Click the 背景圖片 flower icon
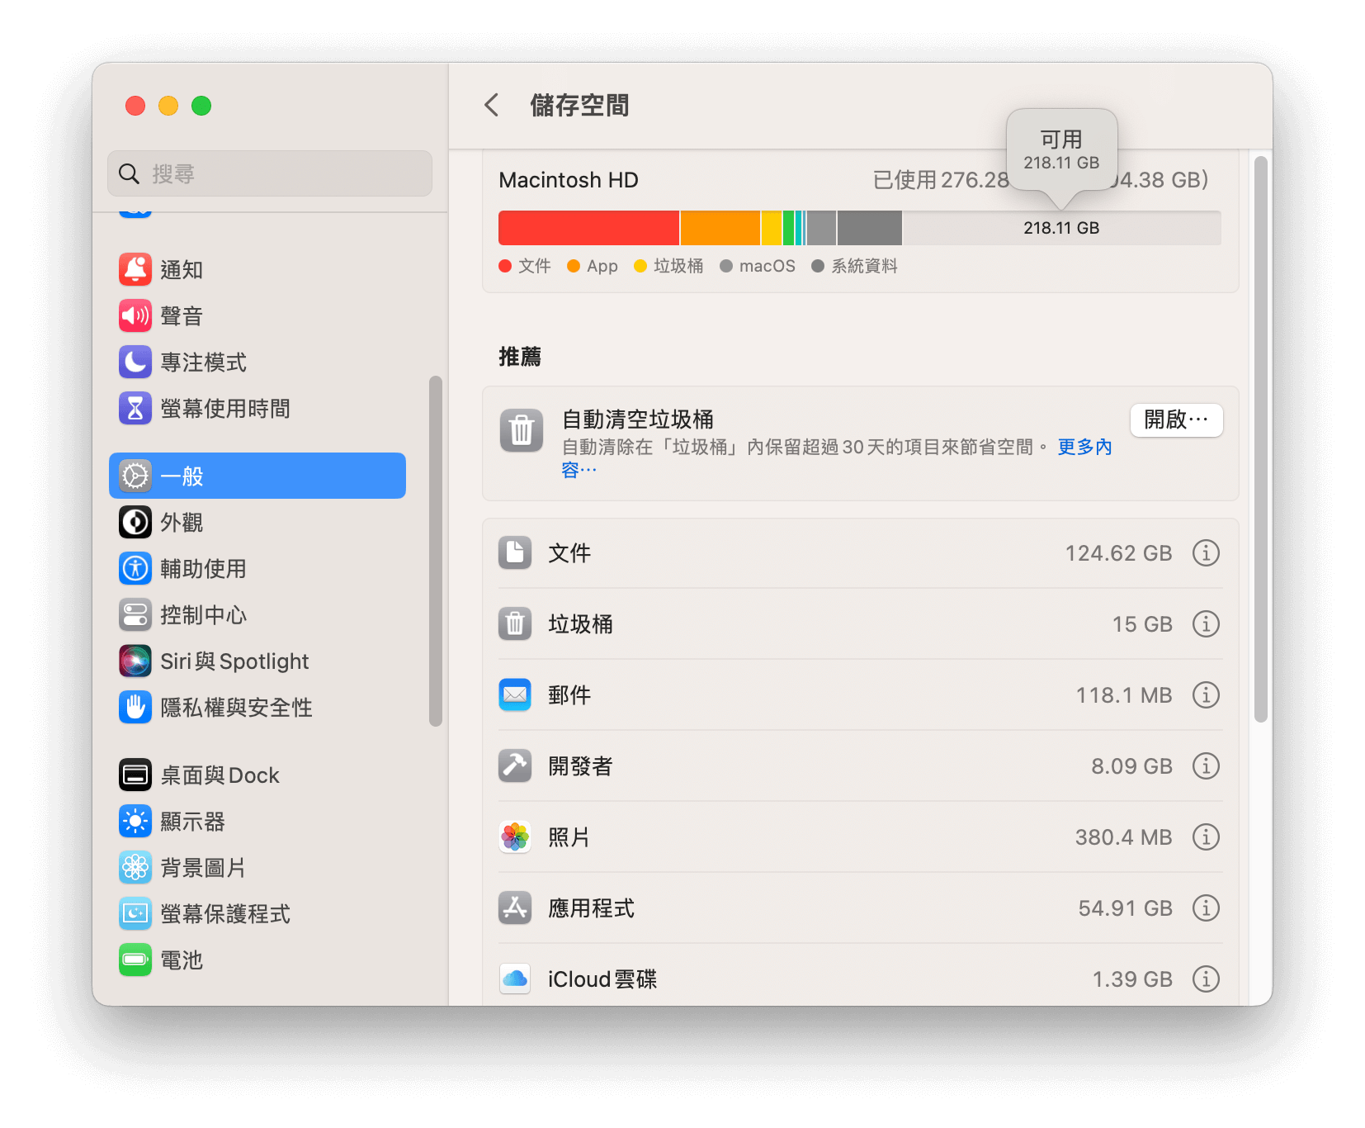The height and width of the screenshot is (1128, 1365). coord(135,867)
